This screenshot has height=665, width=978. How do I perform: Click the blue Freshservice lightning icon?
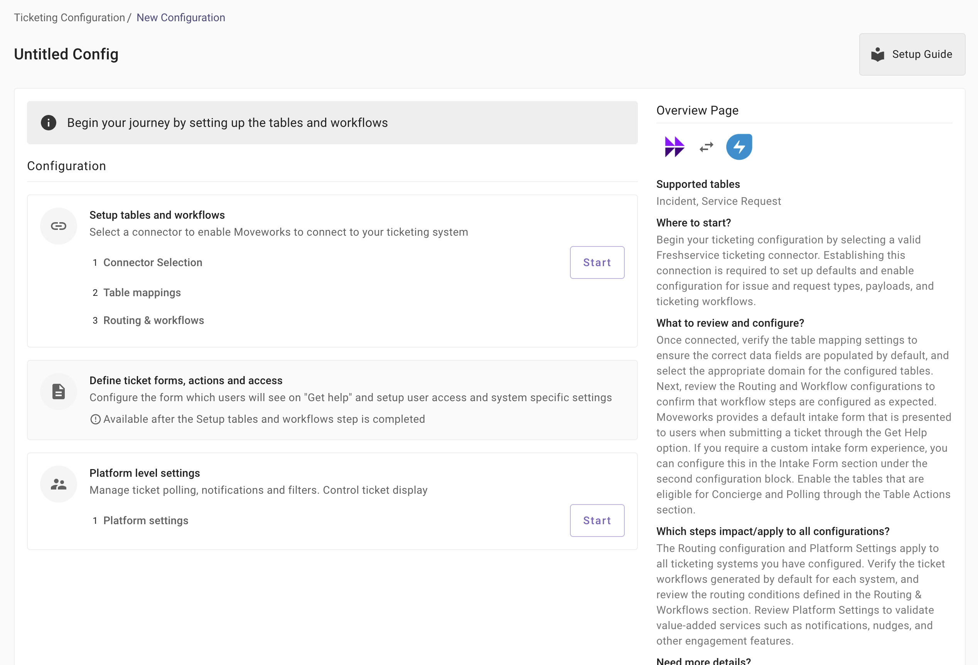click(739, 147)
